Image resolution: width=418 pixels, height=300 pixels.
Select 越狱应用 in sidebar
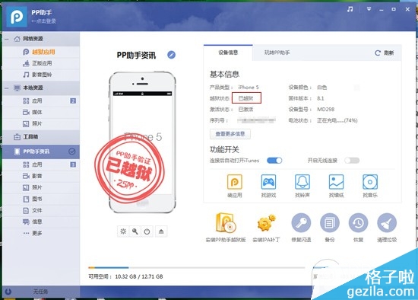[43, 52]
